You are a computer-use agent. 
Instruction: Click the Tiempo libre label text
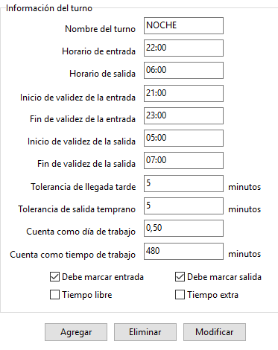click(87, 295)
